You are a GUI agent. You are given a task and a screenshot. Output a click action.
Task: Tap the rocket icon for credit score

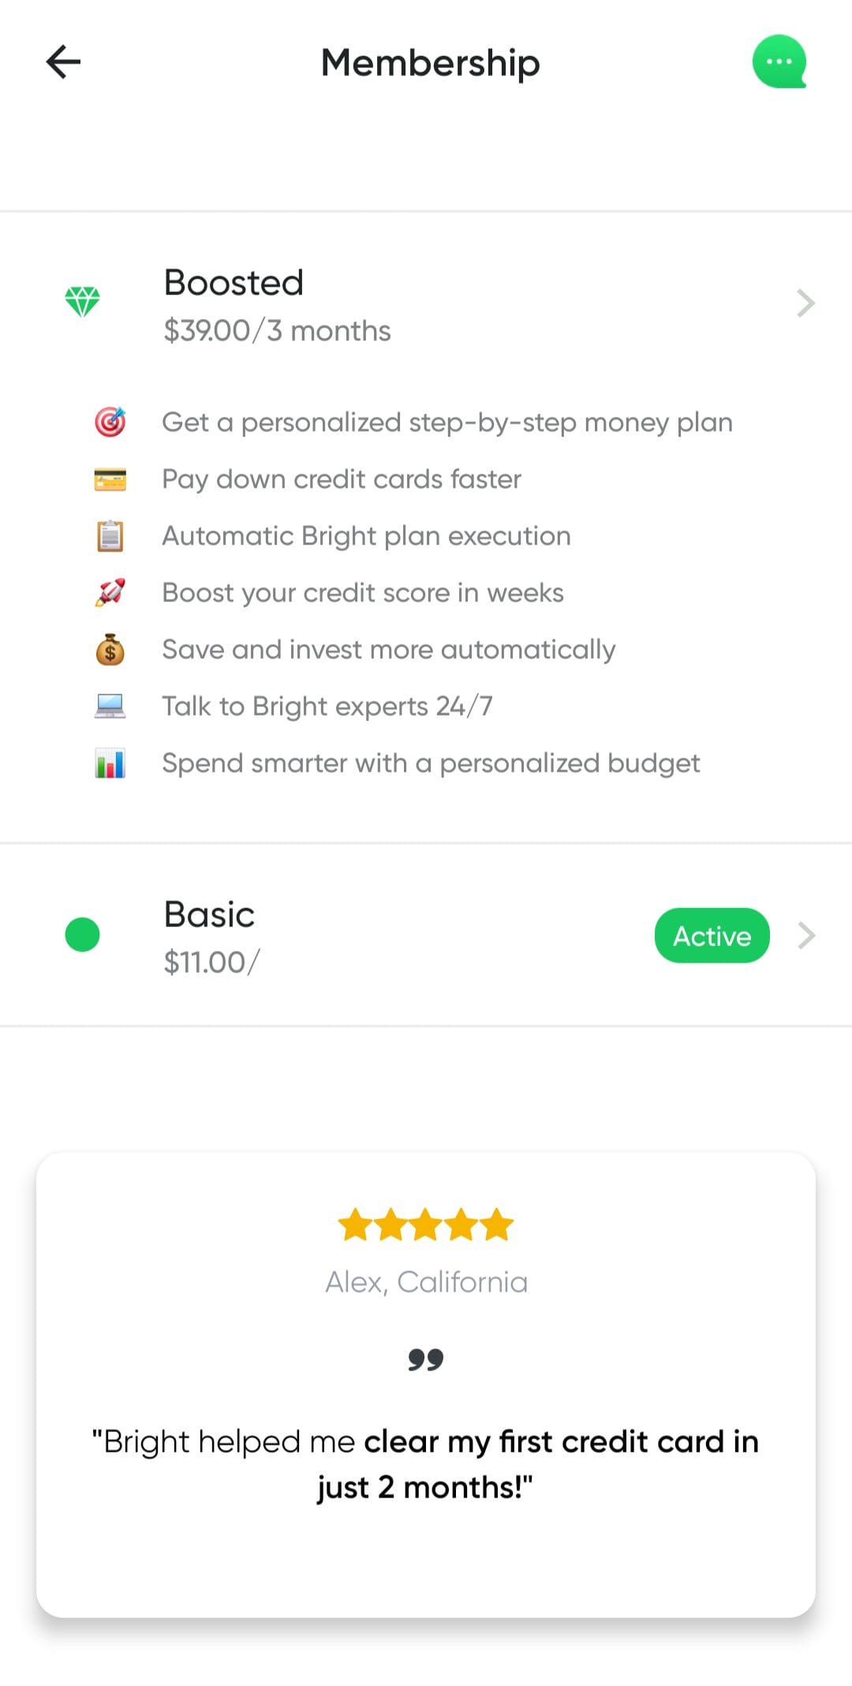tap(110, 593)
